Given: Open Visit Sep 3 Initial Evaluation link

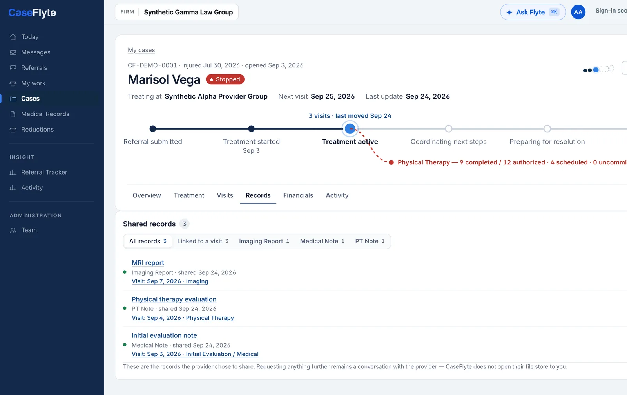Looking at the screenshot, I should pyautogui.click(x=195, y=354).
